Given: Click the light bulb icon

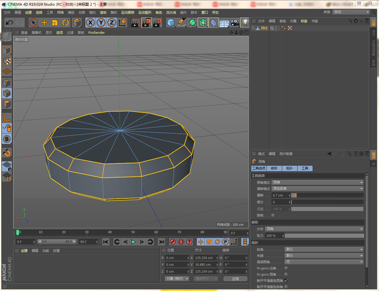Looking at the screenshot, I should pos(245,23).
